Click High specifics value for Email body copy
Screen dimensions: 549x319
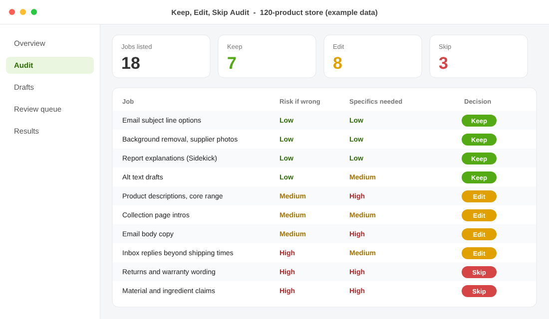pyautogui.click(x=357, y=234)
